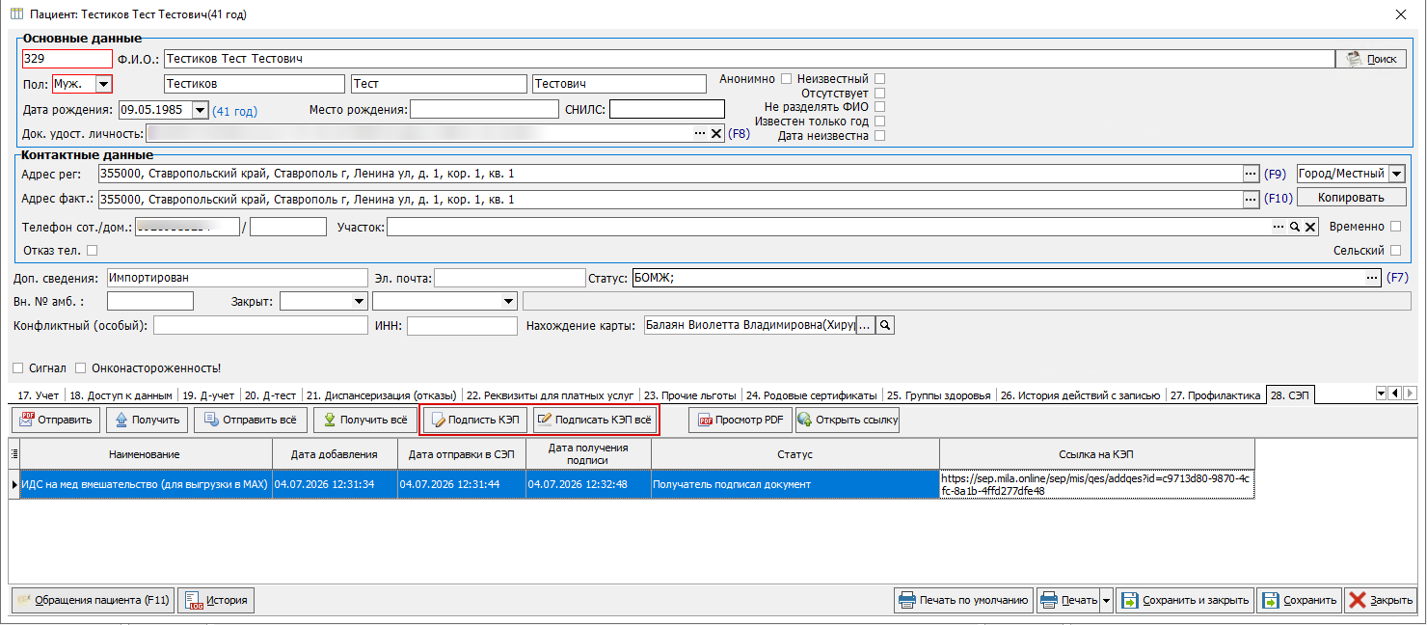Viewport: 1427px width, 625px height.
Task: Open the Дата рождения date picker dropdown
Action: coord(200,110)
